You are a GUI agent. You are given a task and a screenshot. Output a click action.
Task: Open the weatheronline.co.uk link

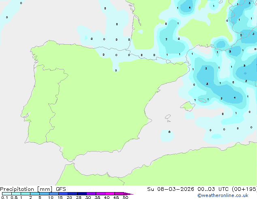pos(223,195)
